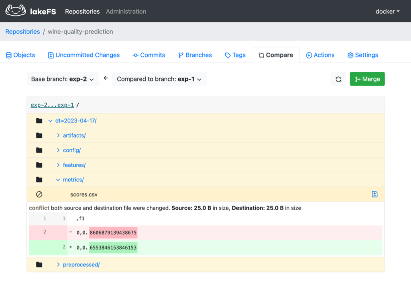
Task: Click the folder icon beside config/
Action: (39, 150)
